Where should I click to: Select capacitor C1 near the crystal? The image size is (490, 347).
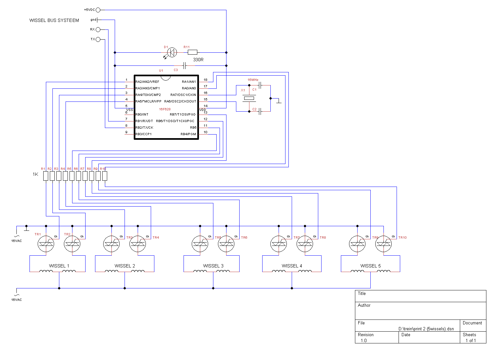[x=260, y=85]
